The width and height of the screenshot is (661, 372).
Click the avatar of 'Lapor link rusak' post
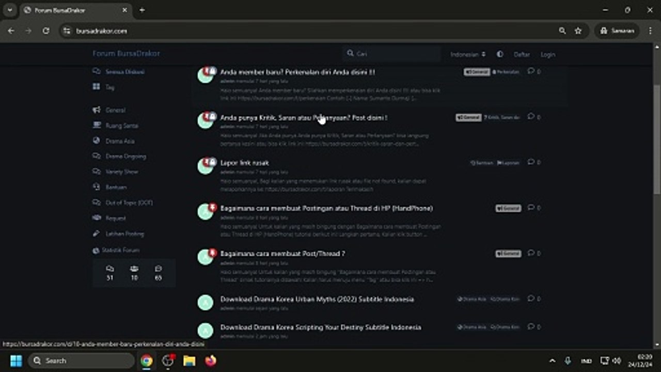pyautogui.click(x=206, y=166)
